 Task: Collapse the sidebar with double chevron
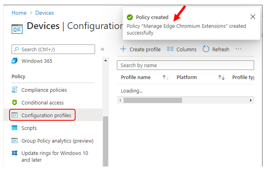[x=103, y=49]
